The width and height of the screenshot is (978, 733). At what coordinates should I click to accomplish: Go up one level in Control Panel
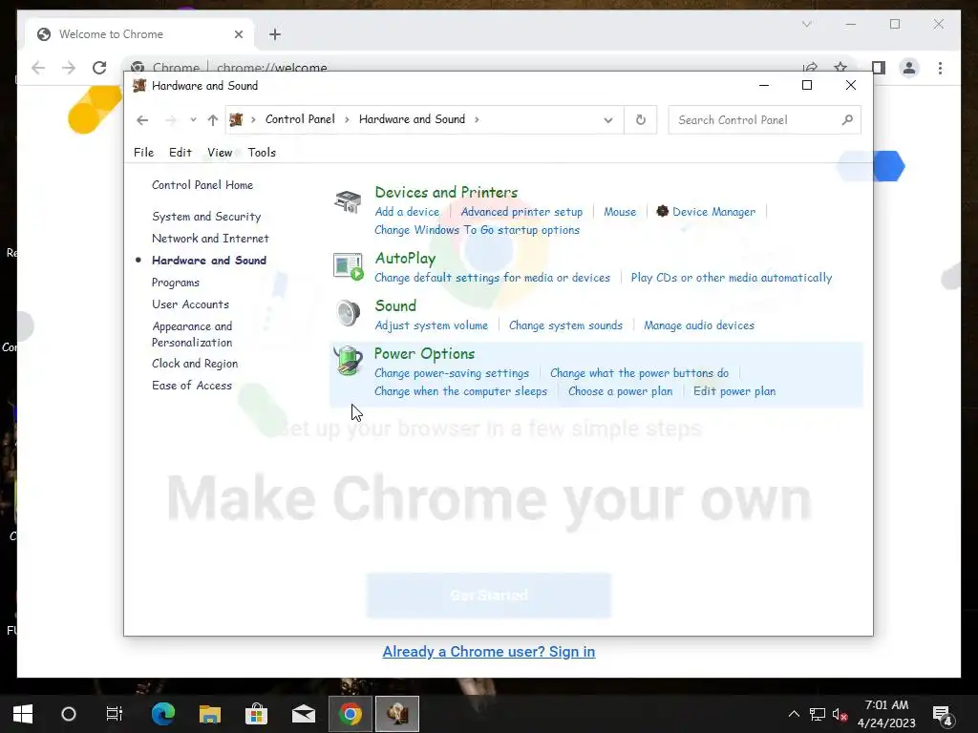213,119
